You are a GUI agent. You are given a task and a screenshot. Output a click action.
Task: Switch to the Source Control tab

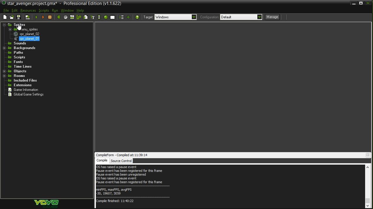121,161
